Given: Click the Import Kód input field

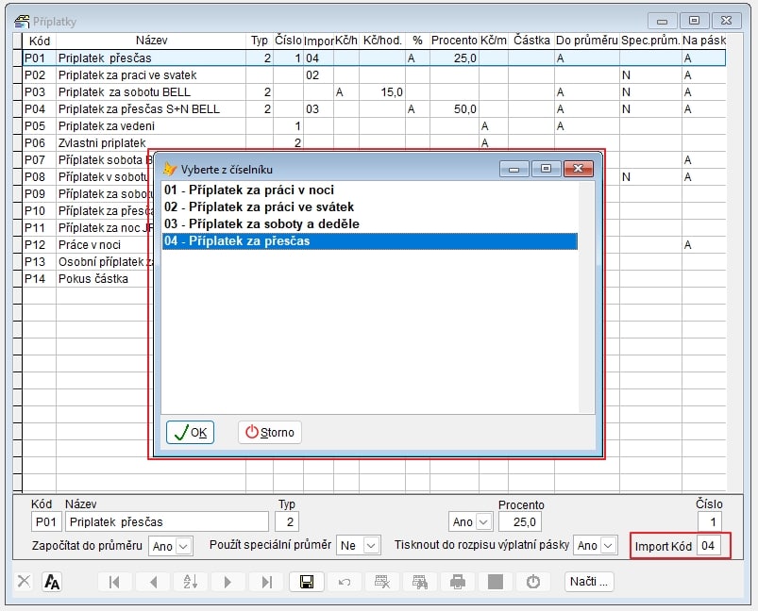Looking at the screenshot, I should (x=709, y=546).
